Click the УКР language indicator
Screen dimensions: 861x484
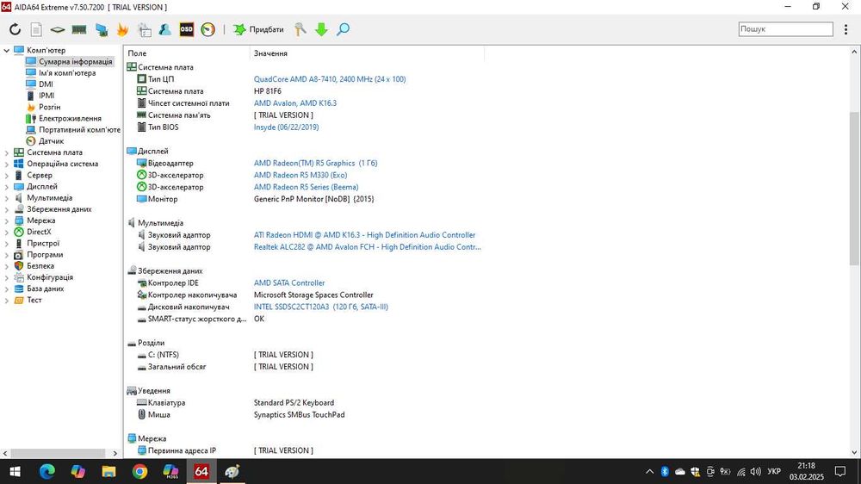coord(774,471)
